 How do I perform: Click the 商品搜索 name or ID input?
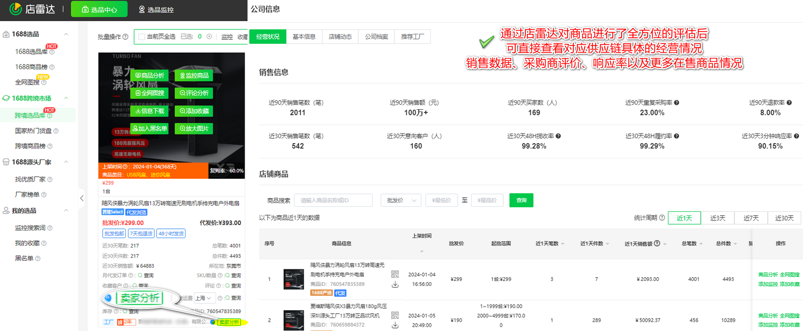tap(333, 200)
